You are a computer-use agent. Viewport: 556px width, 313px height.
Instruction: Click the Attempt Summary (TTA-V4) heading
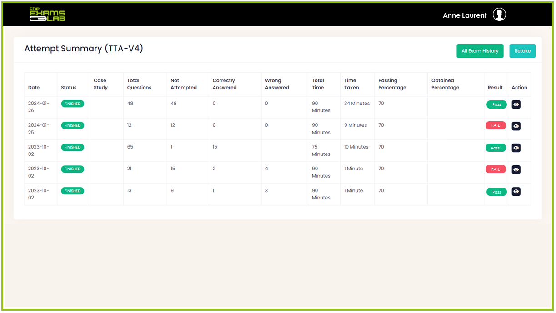click(84, 49)
